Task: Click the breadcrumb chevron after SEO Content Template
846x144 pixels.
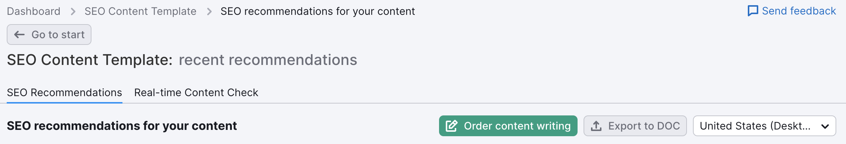Action: tap(209, 12)
